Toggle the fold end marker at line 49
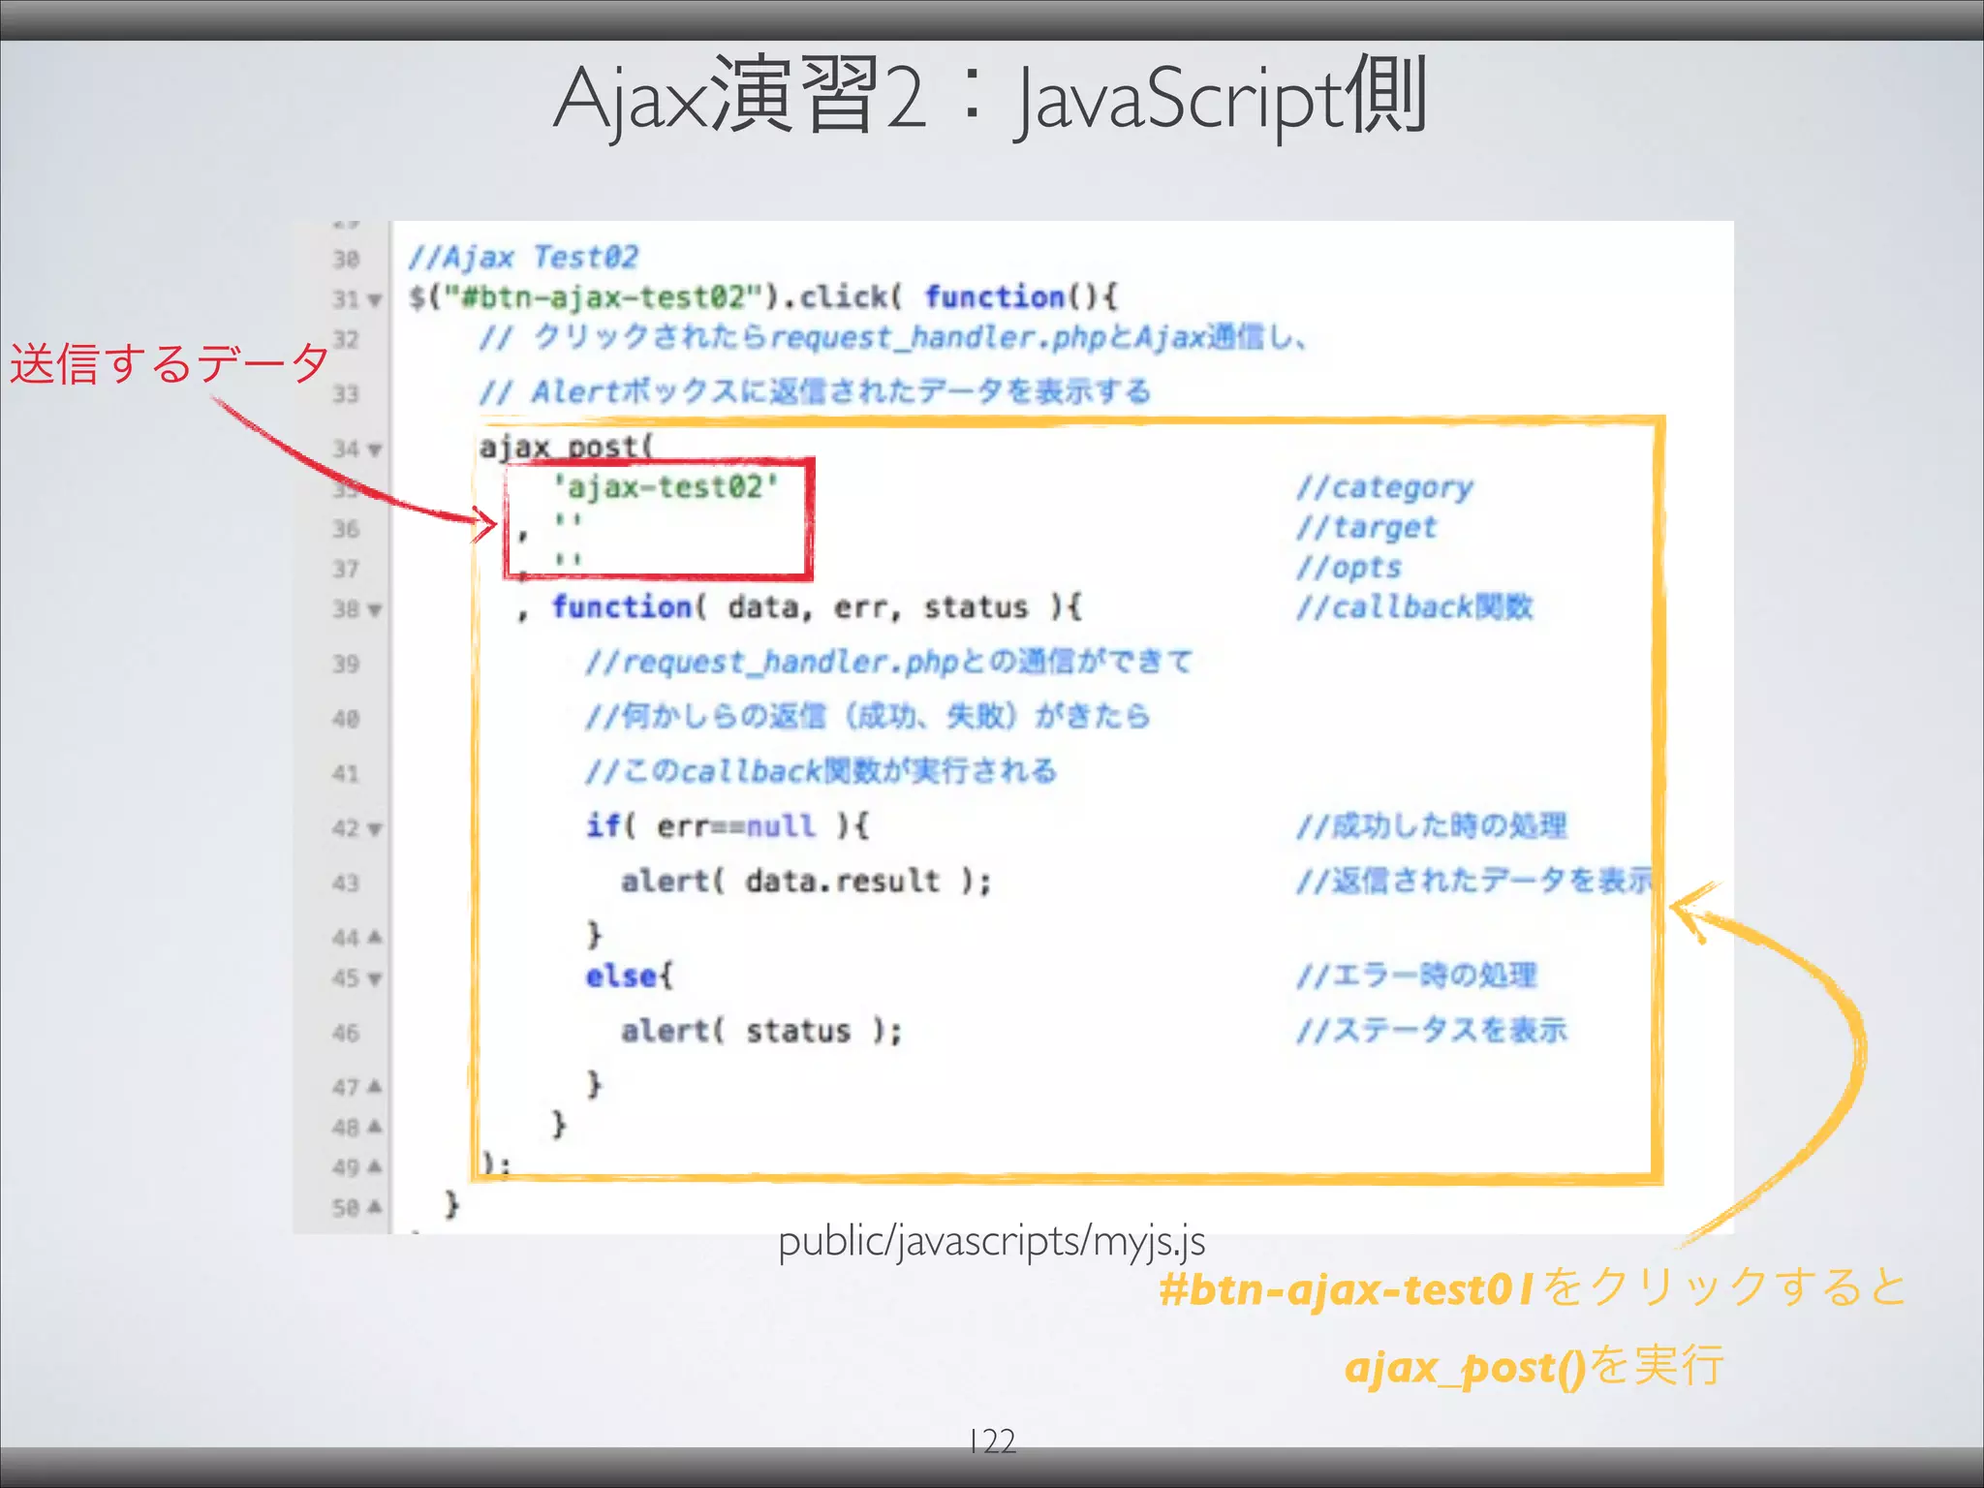 375,1166
